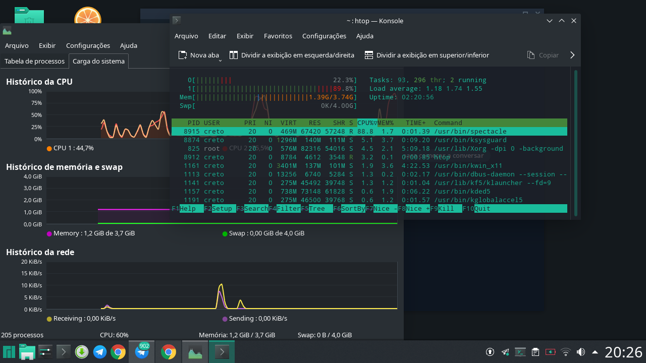
Task: Split view with Dividir em esquerda/direita
Action: coord(292,55)
